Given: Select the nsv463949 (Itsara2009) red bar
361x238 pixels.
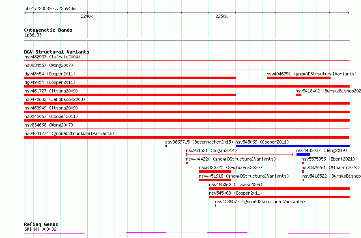Looking at the screenshot, I should 187,112.
